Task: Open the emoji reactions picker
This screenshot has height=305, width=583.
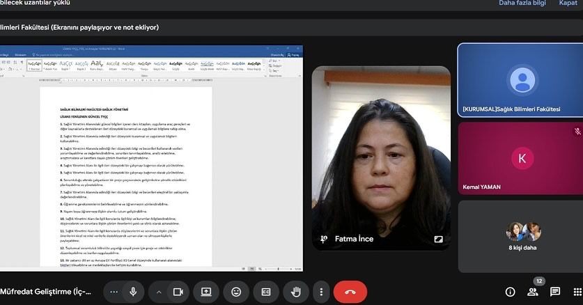Action: (236, 292)
